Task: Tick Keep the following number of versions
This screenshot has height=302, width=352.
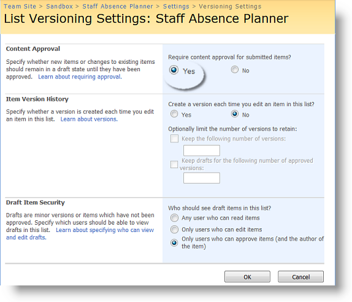Action: point(174,139)
